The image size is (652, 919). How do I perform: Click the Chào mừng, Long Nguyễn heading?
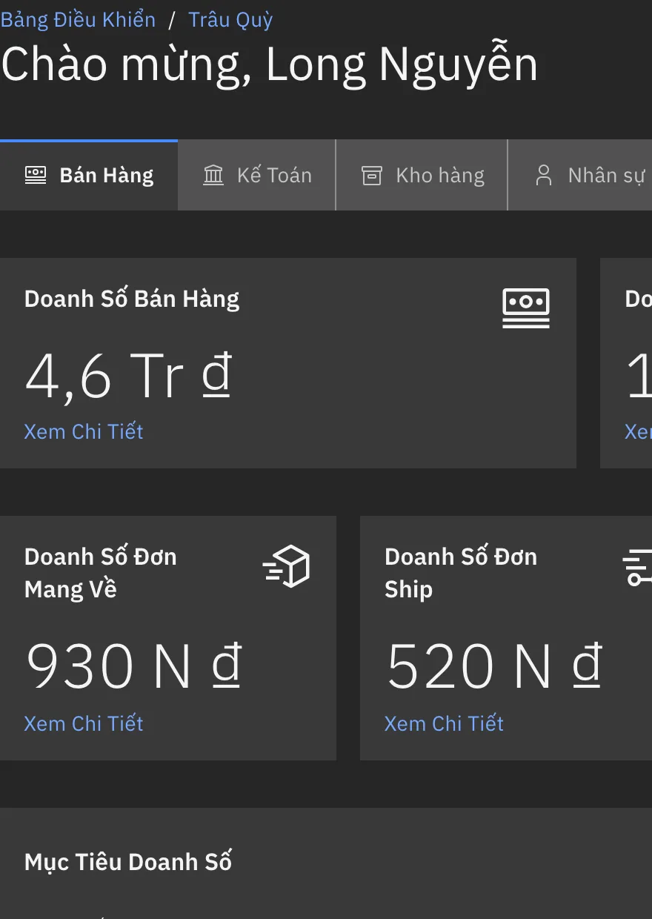pos(270,64)
